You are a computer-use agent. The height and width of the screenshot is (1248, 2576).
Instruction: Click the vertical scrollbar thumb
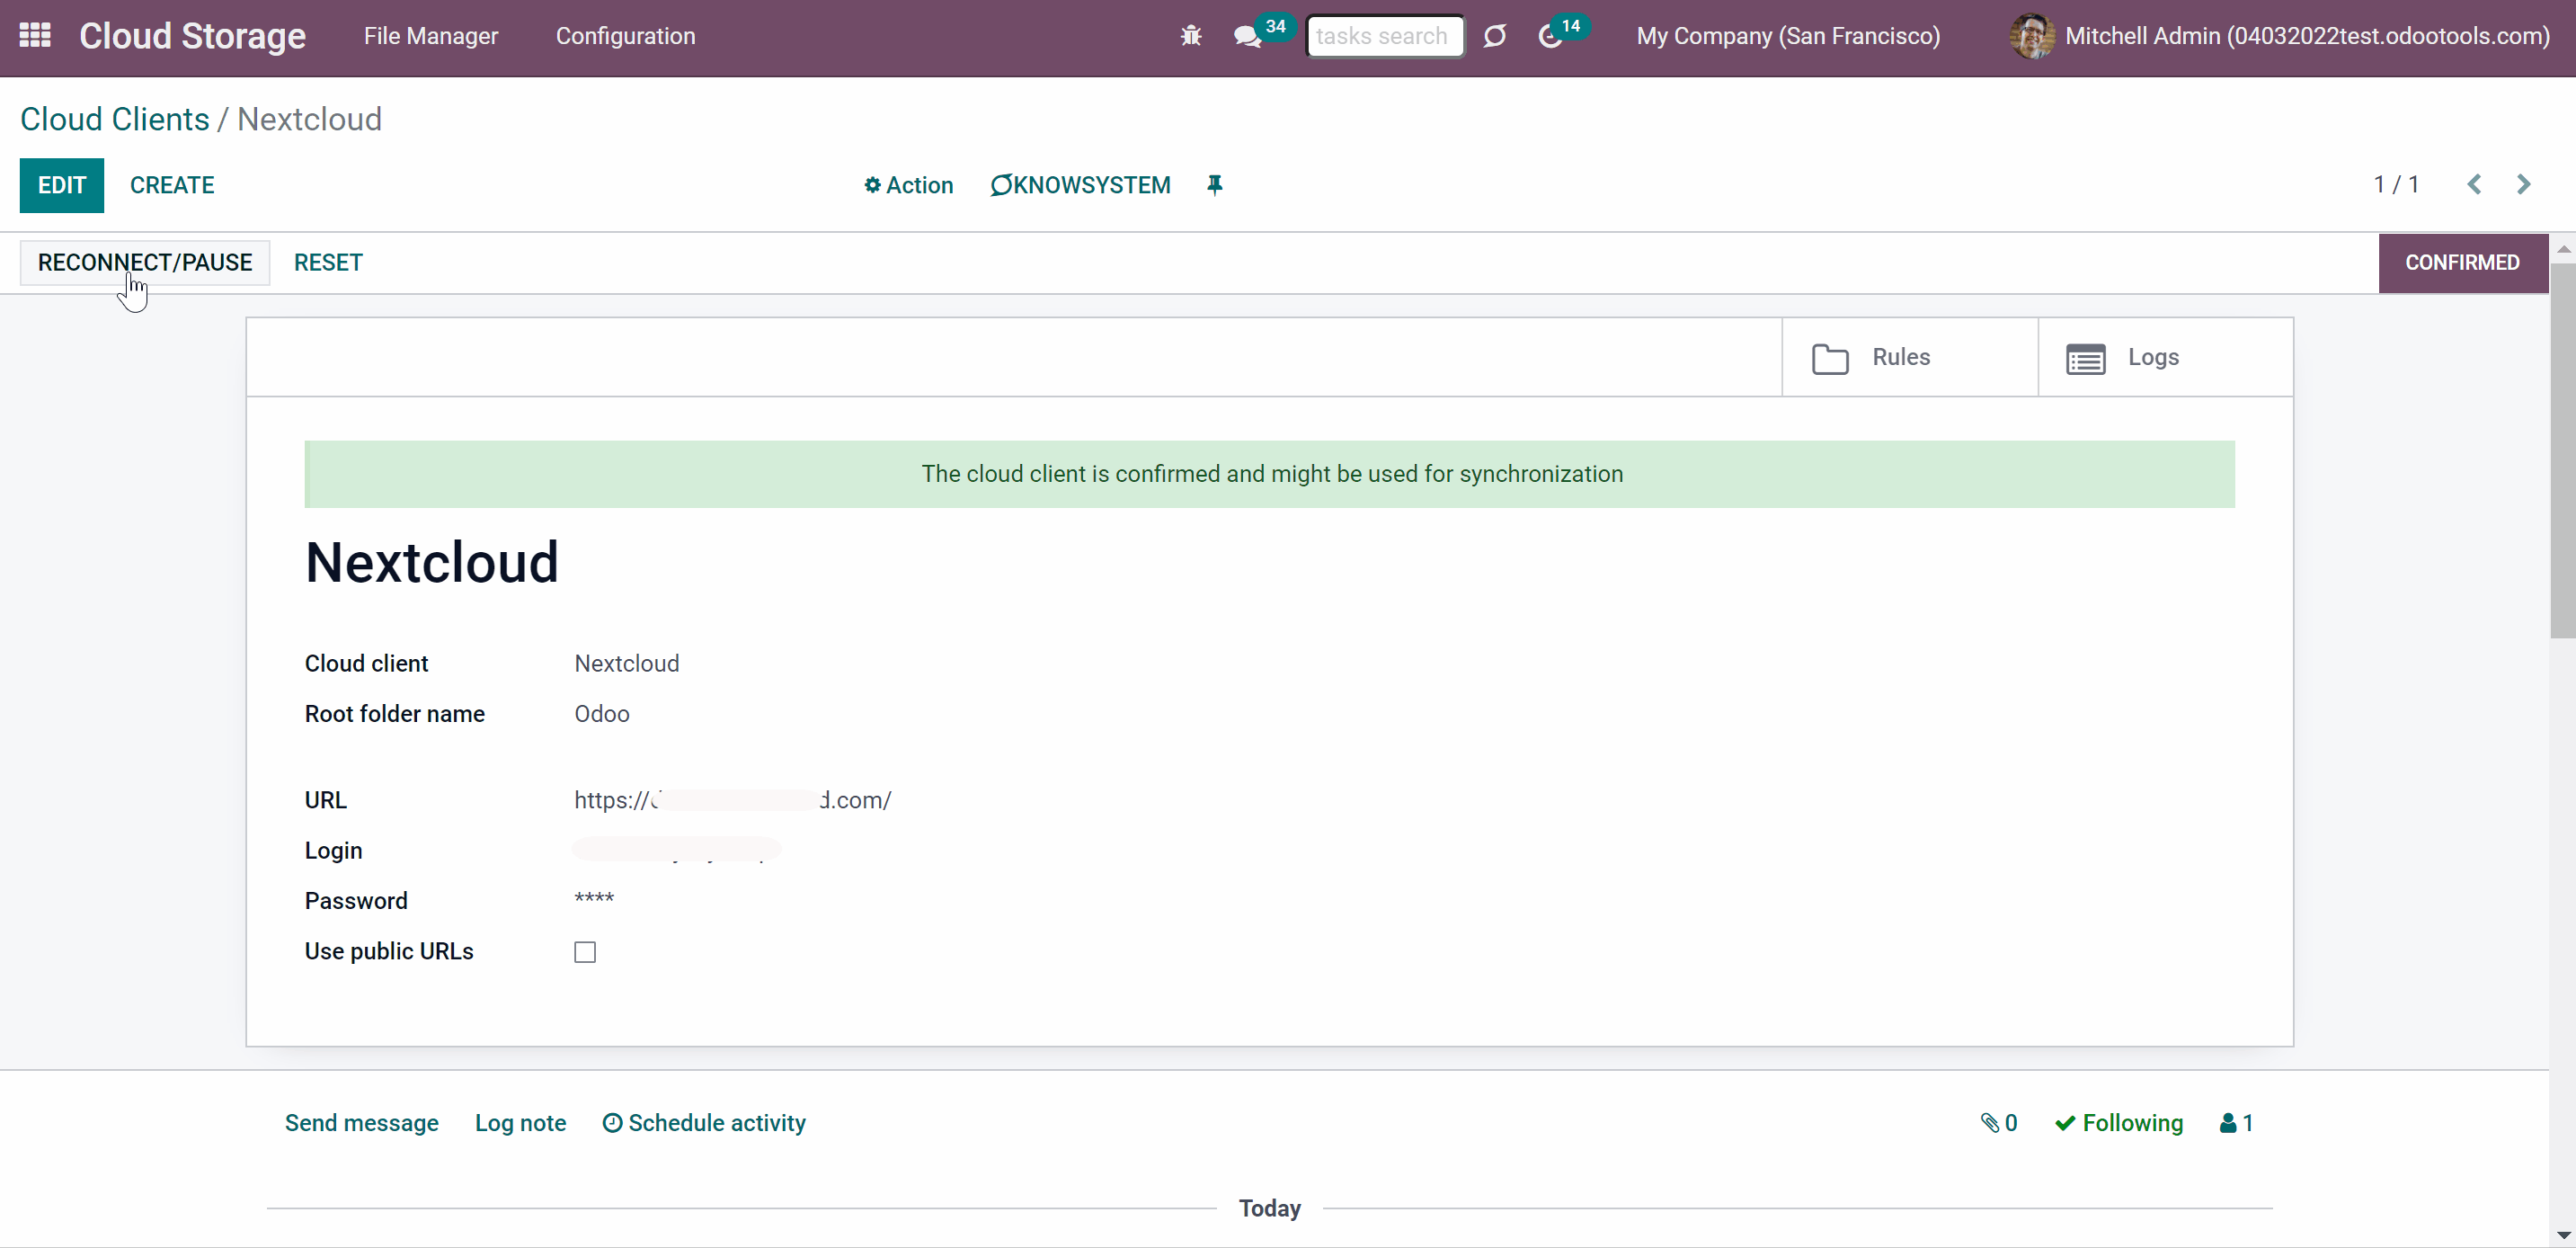pos(2562,450)
